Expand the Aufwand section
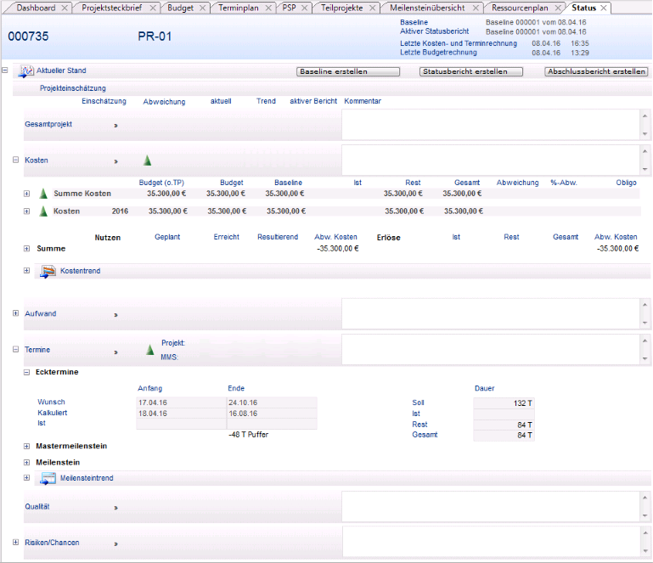This screenshot has width=653, height=563. point(16,313)
